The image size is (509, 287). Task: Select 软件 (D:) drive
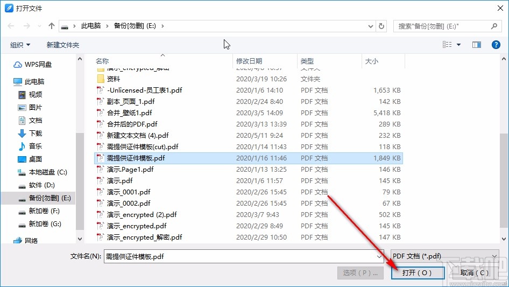(x=37, y=185)
